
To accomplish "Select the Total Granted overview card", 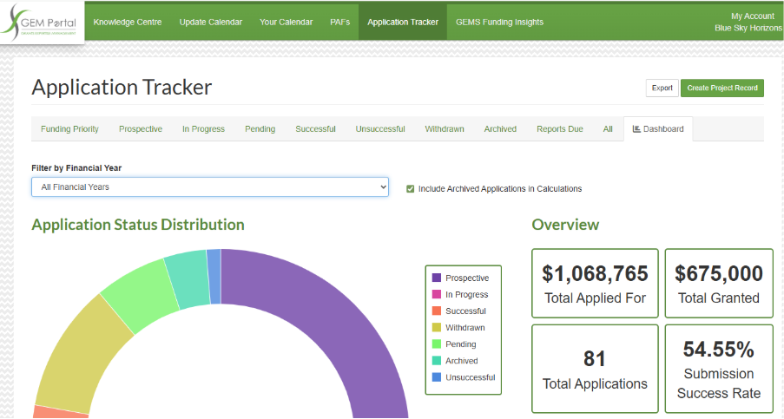I will 718,283.
